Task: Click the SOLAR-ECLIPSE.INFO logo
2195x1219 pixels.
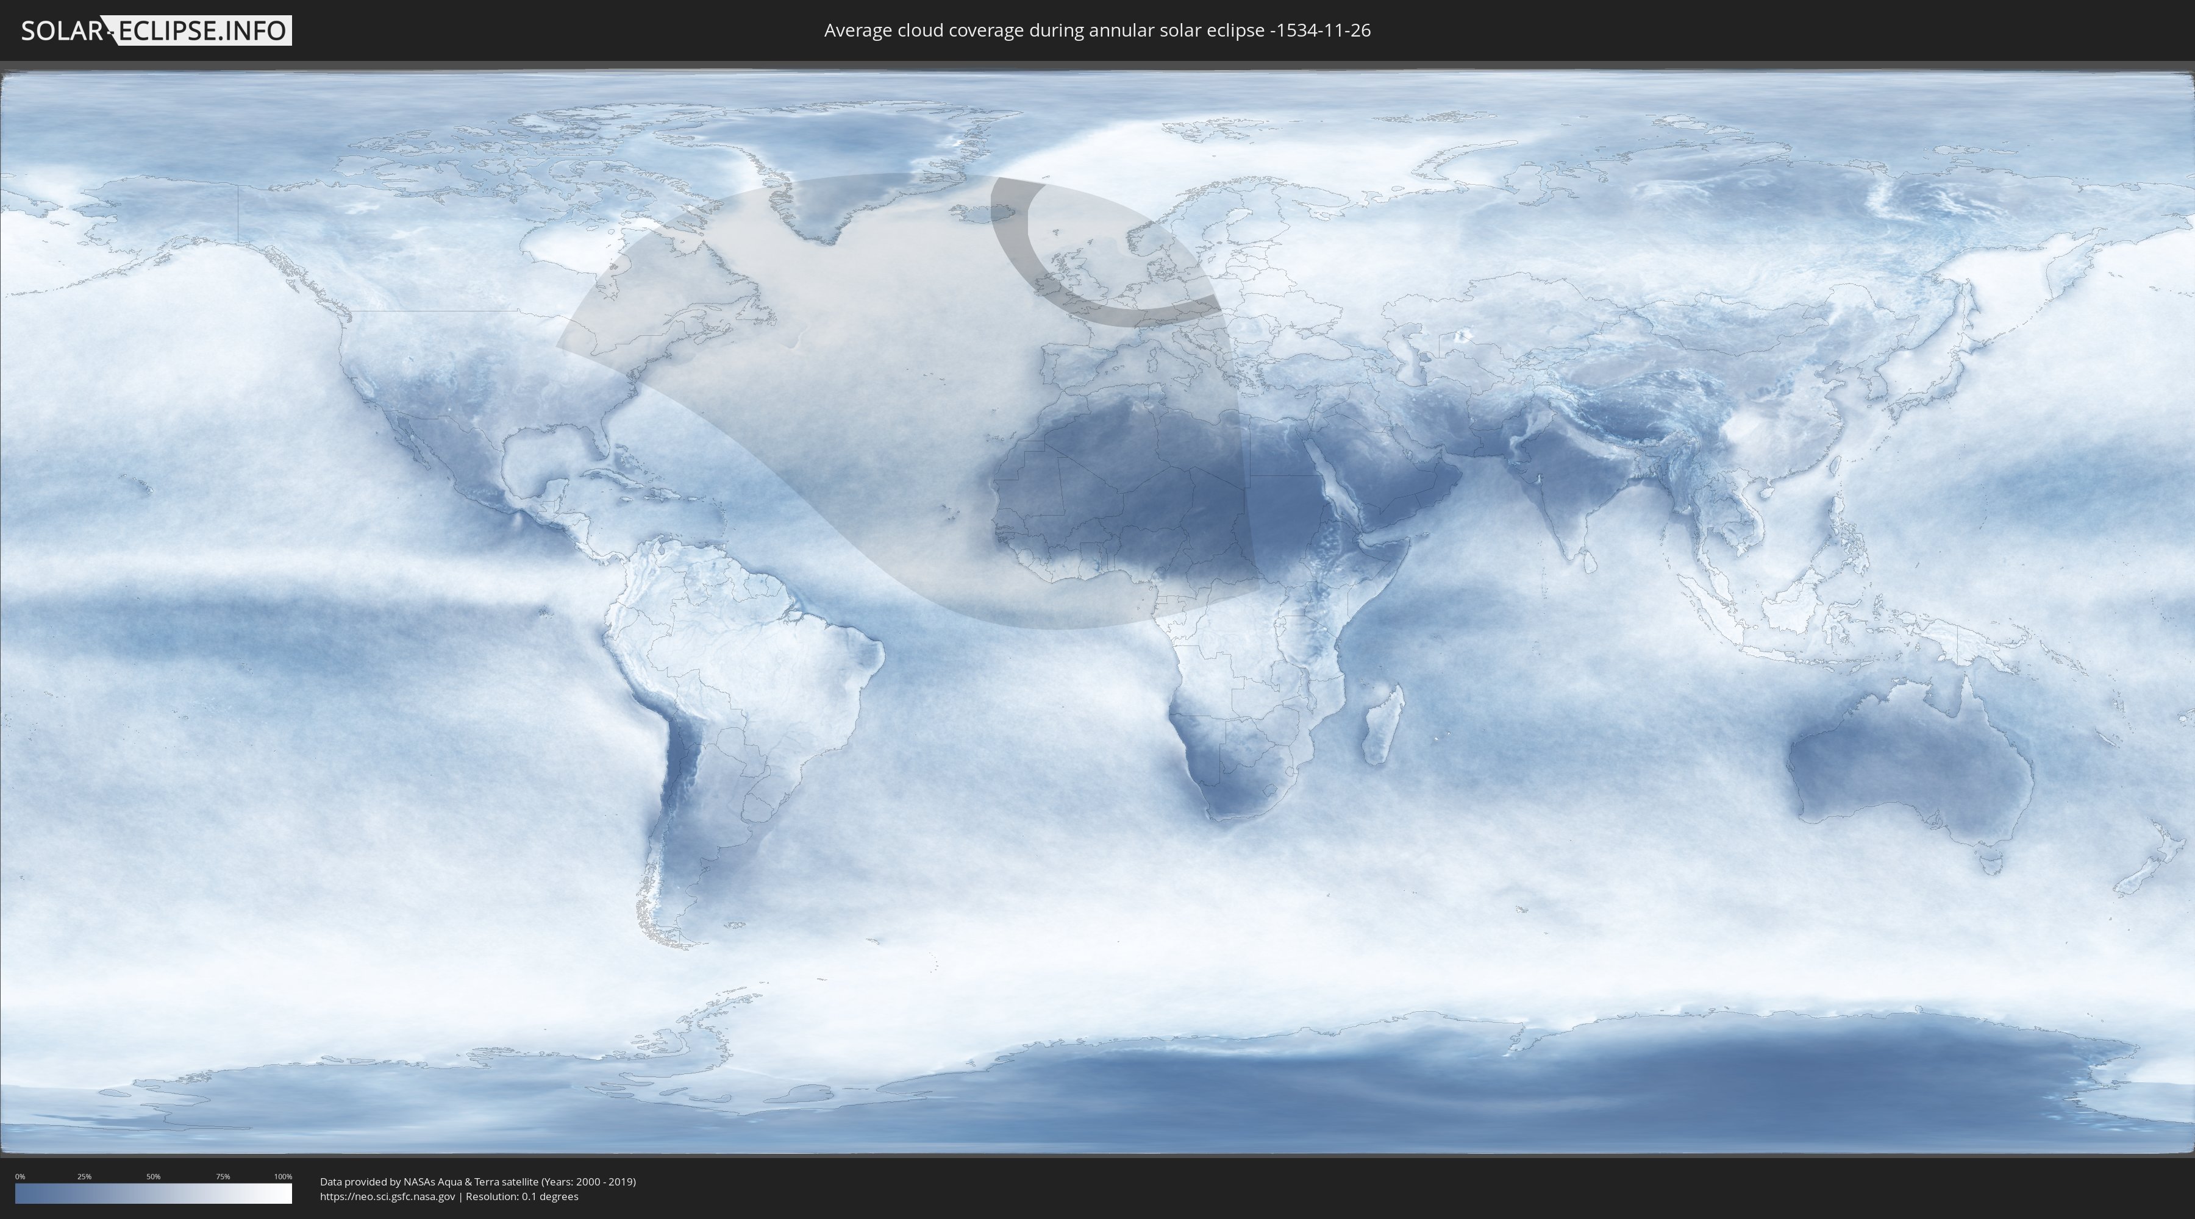Action: pos(156,30)
